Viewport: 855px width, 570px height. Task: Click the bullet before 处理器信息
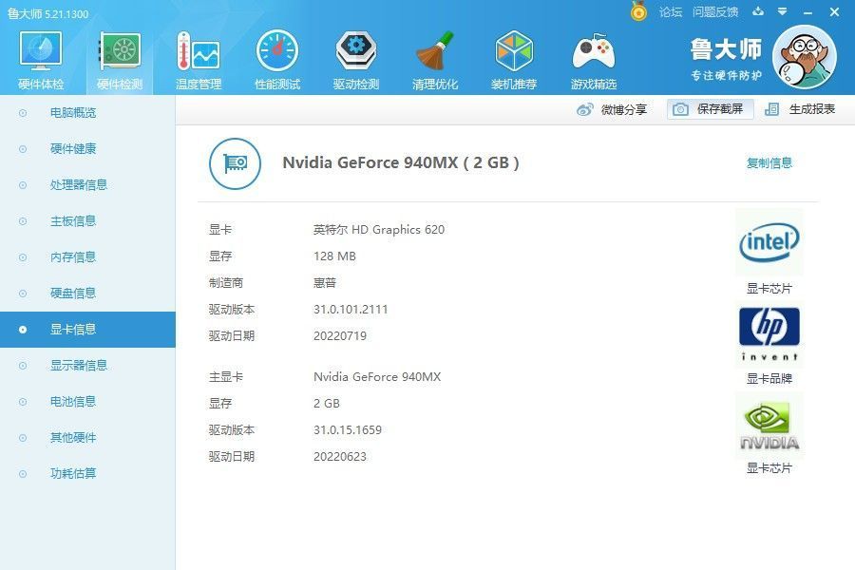[23, 185]
